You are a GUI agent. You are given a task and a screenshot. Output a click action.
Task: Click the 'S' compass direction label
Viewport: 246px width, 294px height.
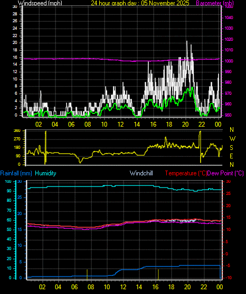click(x=231, y=148)
